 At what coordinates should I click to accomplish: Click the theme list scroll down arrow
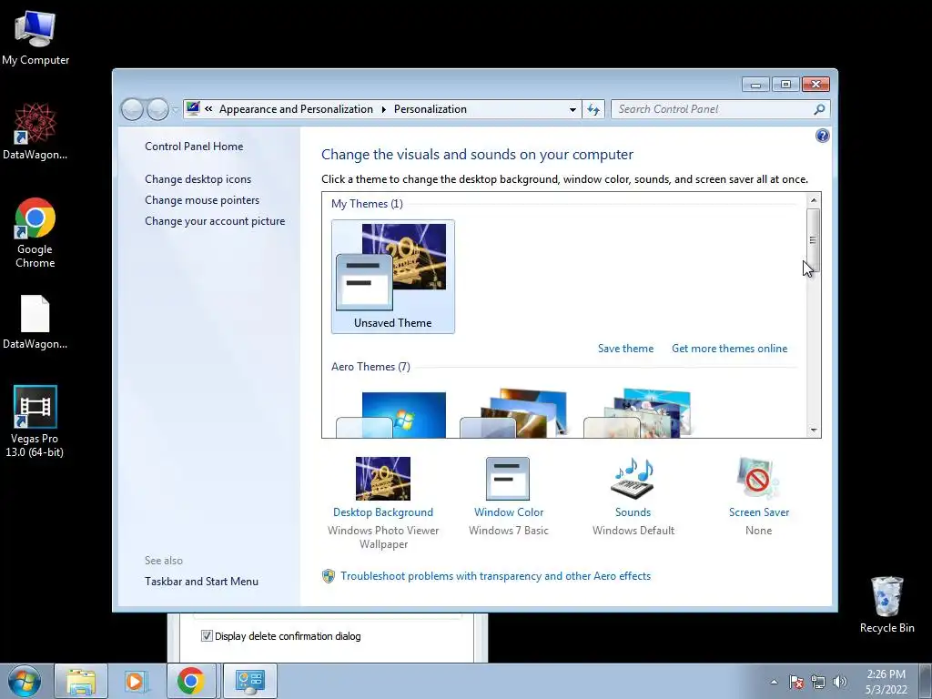[x=814, y=430]
